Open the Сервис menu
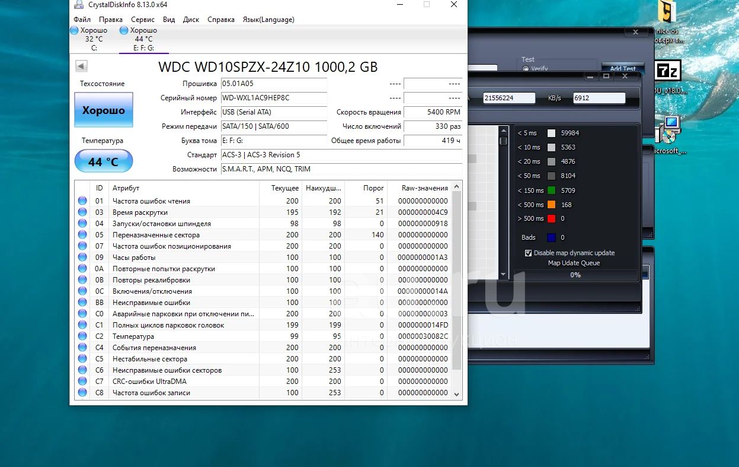Viewport: 739px width, 467px height. [x=143, y=20]
